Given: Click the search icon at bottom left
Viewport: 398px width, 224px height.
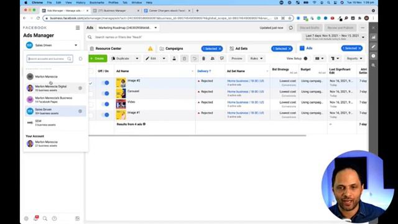Looking at the screenshot, I should (x=45, y=218).
